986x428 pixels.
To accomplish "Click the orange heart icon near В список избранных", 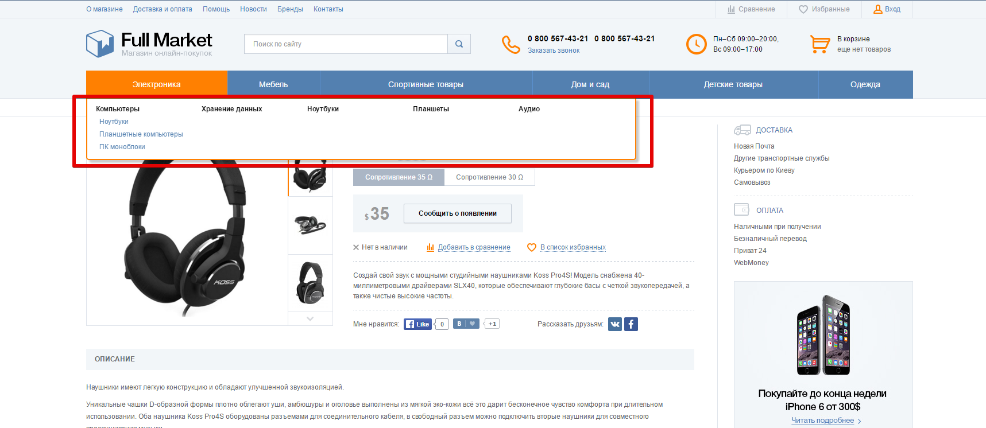I will click(532, 247).
